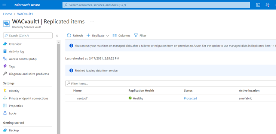Click the Activity log icon
This screenshot has height=134, width=276.
pyautogui.click(x=5, y=51)
